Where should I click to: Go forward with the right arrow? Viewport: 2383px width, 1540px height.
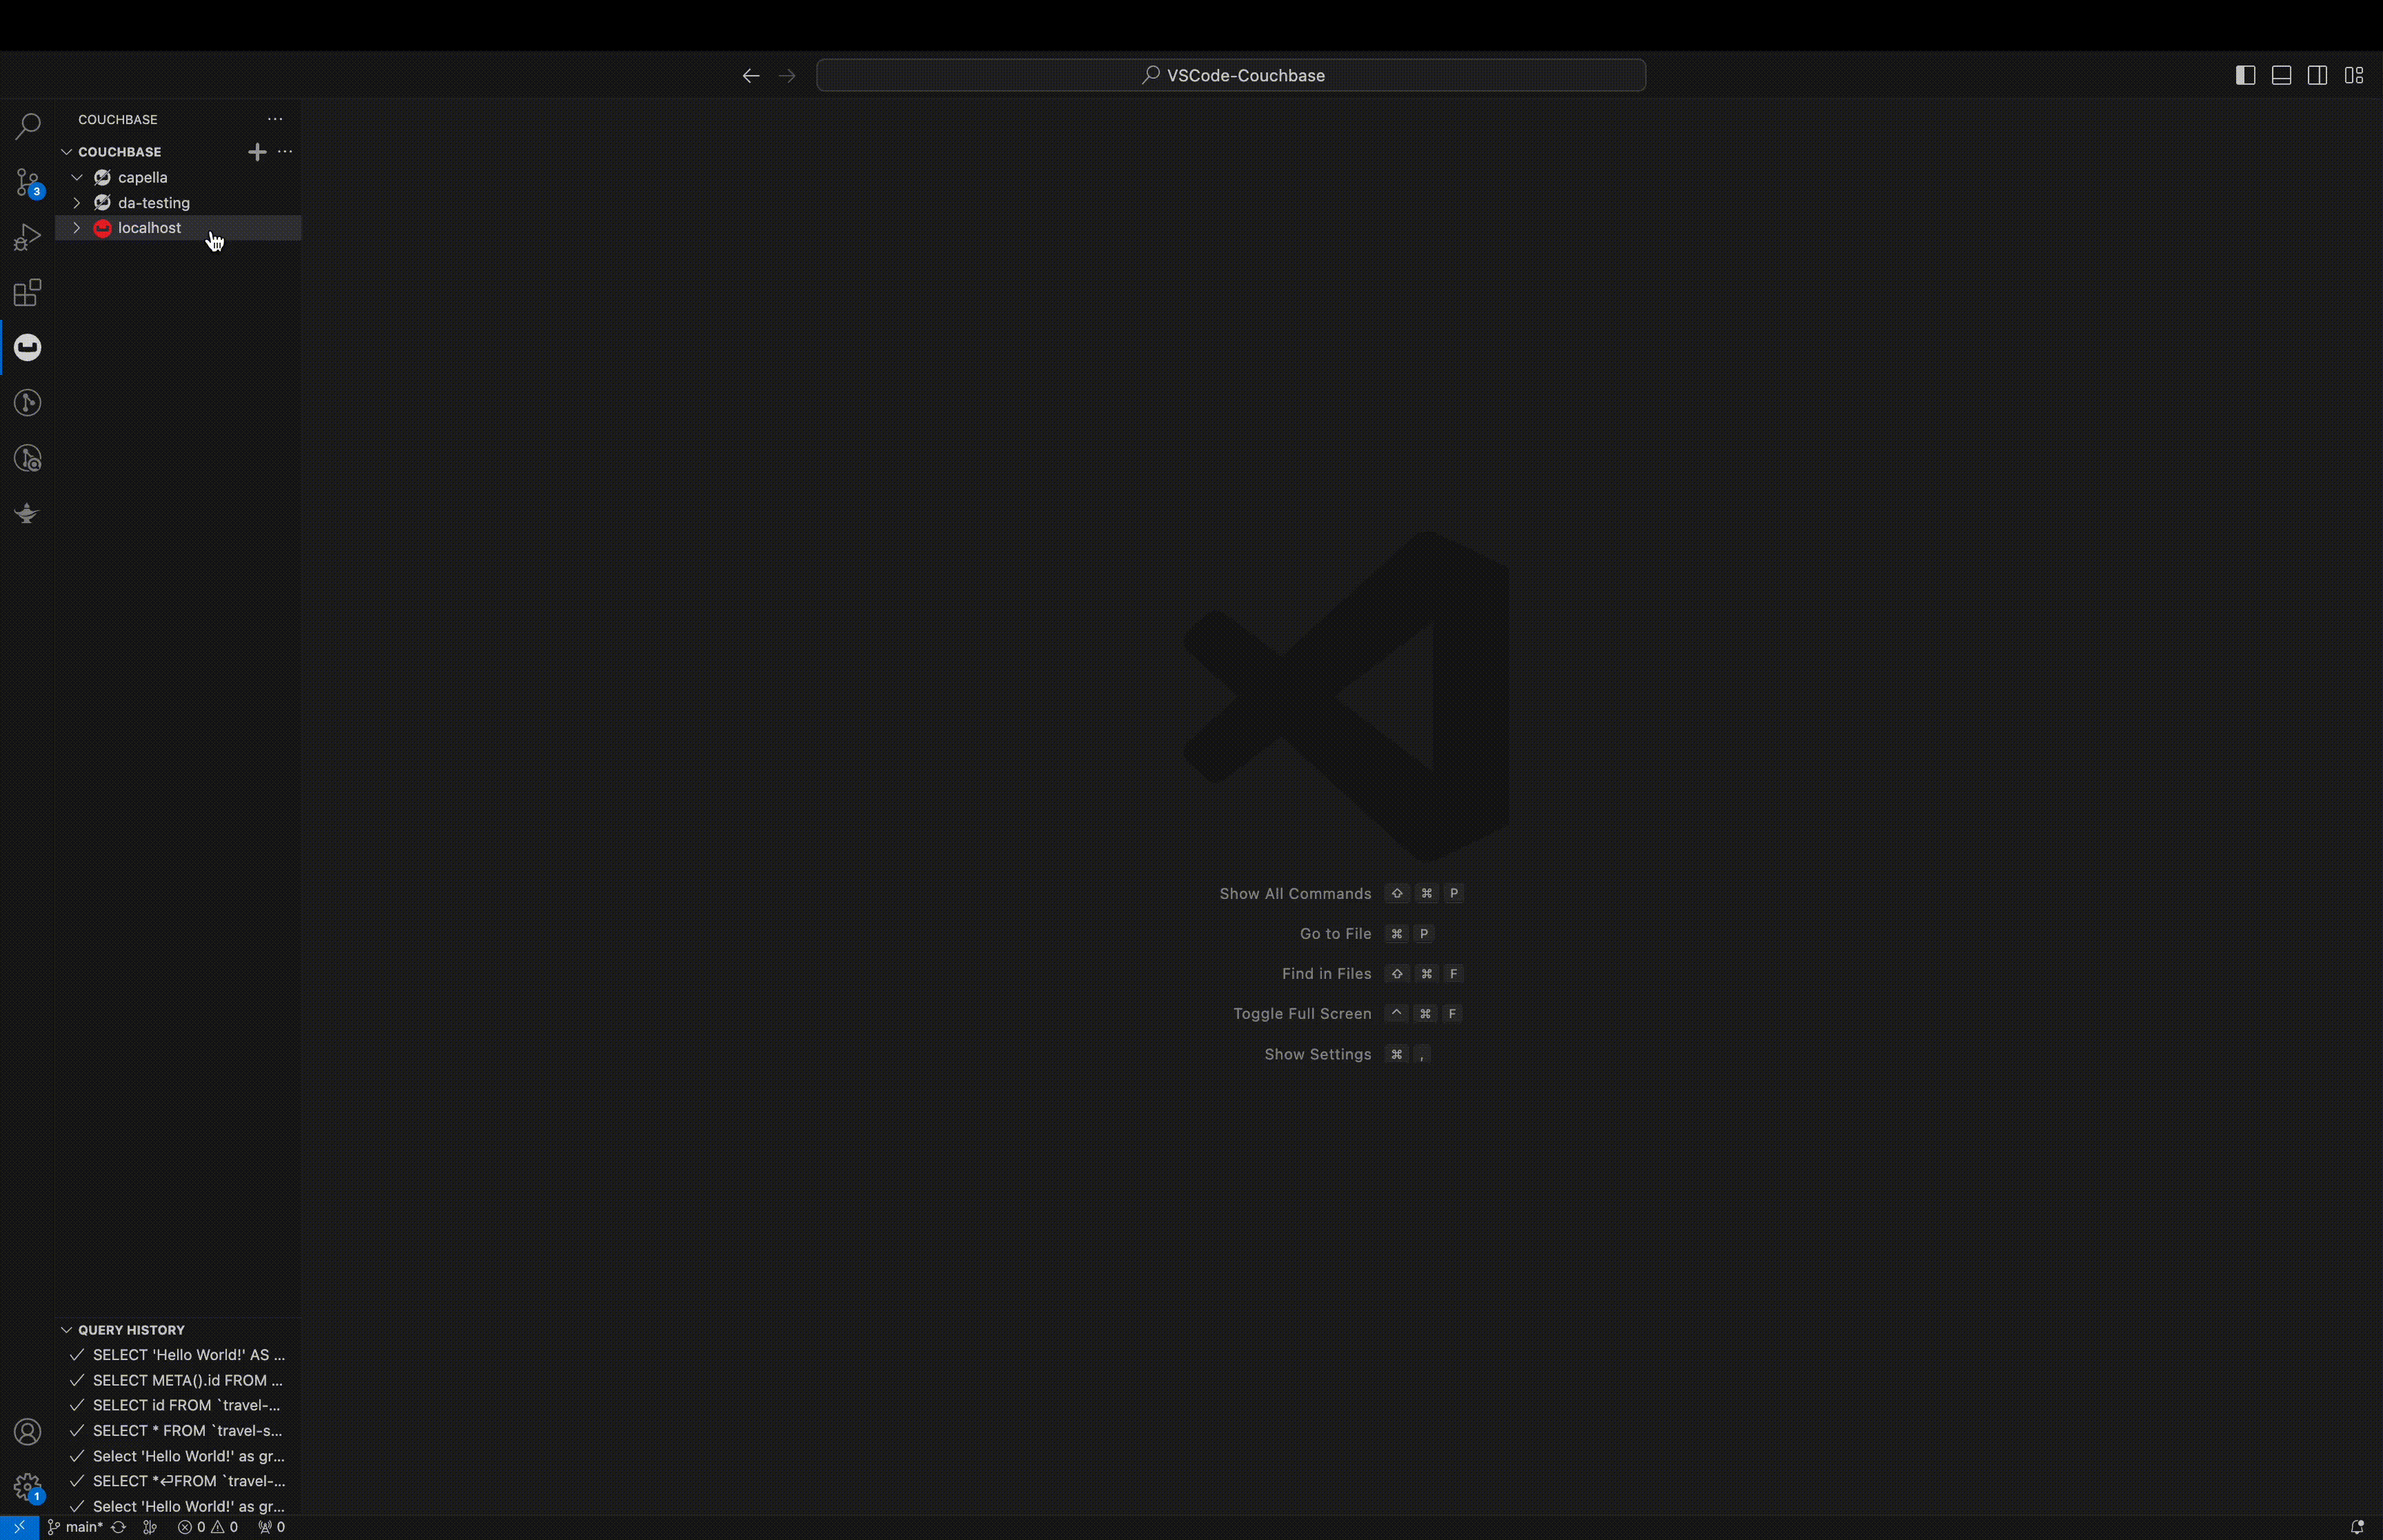787,76
